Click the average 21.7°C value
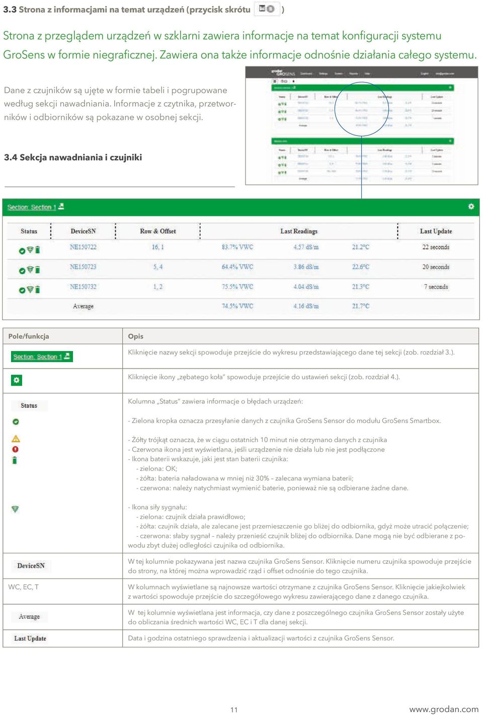The image size is (483, 715). pos(360,306)
